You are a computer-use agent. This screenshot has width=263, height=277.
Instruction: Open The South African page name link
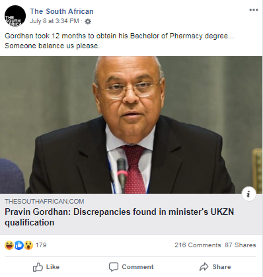(62, 11)
